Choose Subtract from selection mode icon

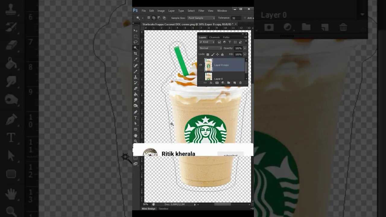tap(159, 18)
